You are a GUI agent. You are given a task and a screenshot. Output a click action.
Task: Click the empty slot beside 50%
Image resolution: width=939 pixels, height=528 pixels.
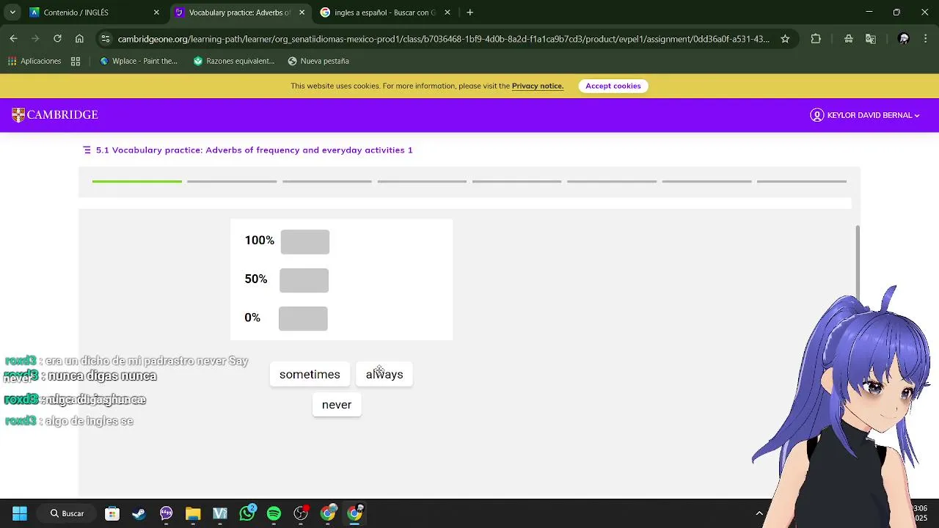[x=304, y=280]
